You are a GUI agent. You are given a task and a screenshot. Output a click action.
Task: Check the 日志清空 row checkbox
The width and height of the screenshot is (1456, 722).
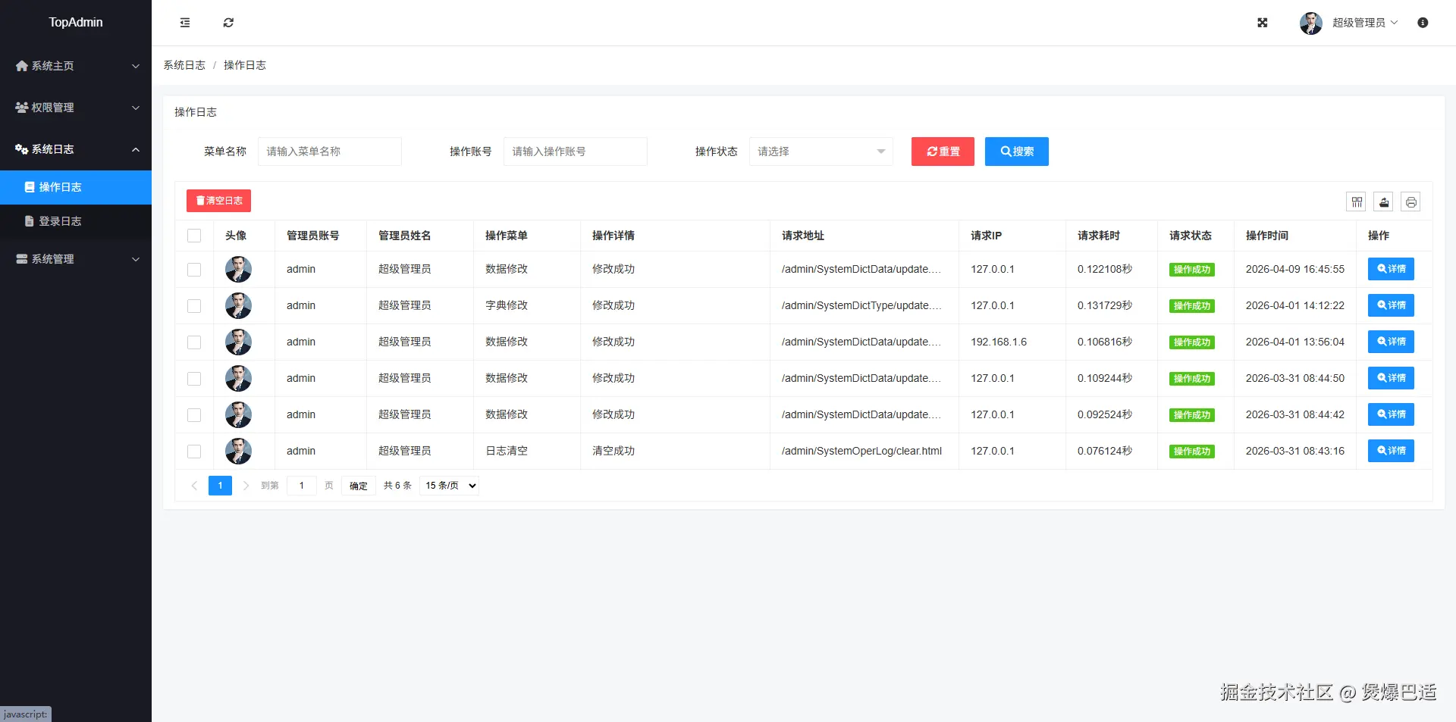tap(194, 452)
